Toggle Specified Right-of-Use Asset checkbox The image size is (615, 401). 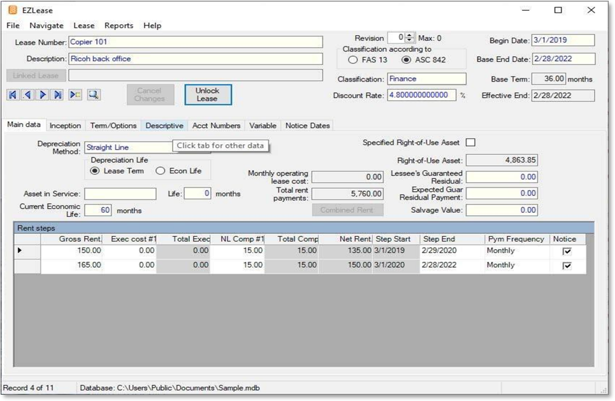click(x=471, y=142)
